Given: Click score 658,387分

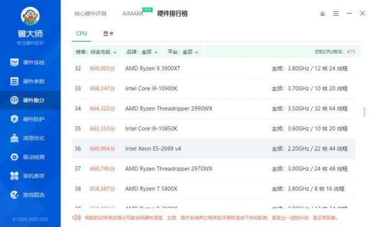Looking at the screenshot, I should point(102,189).
